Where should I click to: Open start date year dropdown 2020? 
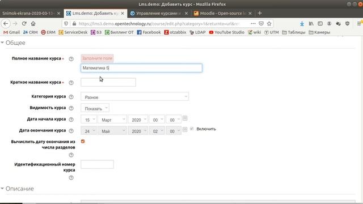(138, 119)
